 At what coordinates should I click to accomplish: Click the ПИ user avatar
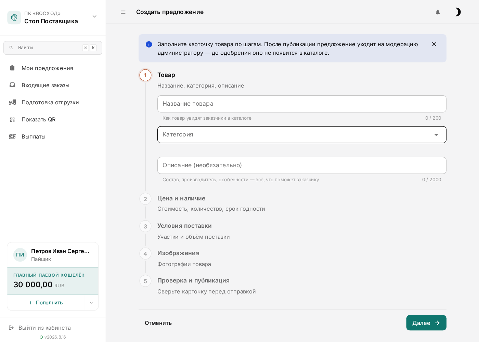(20, 255)
